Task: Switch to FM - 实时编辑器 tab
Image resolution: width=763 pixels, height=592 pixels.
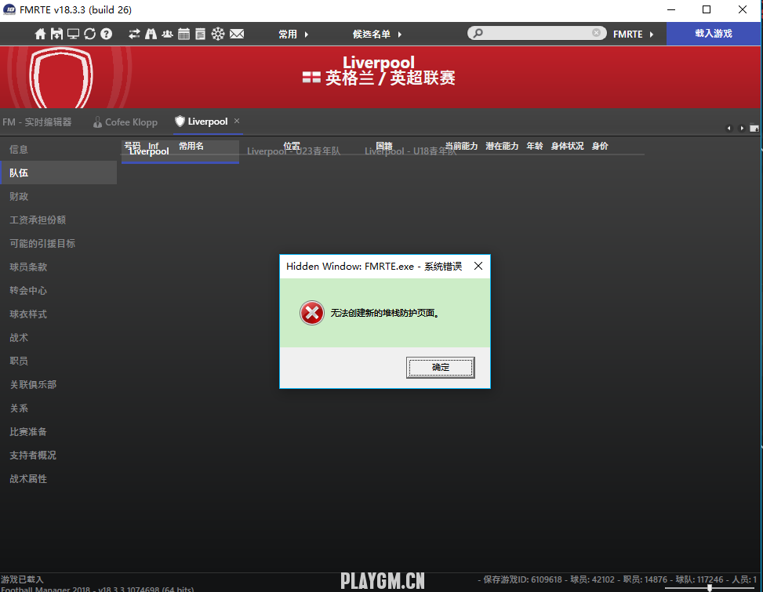Action: pyautogui.click(x=37, y=122)
